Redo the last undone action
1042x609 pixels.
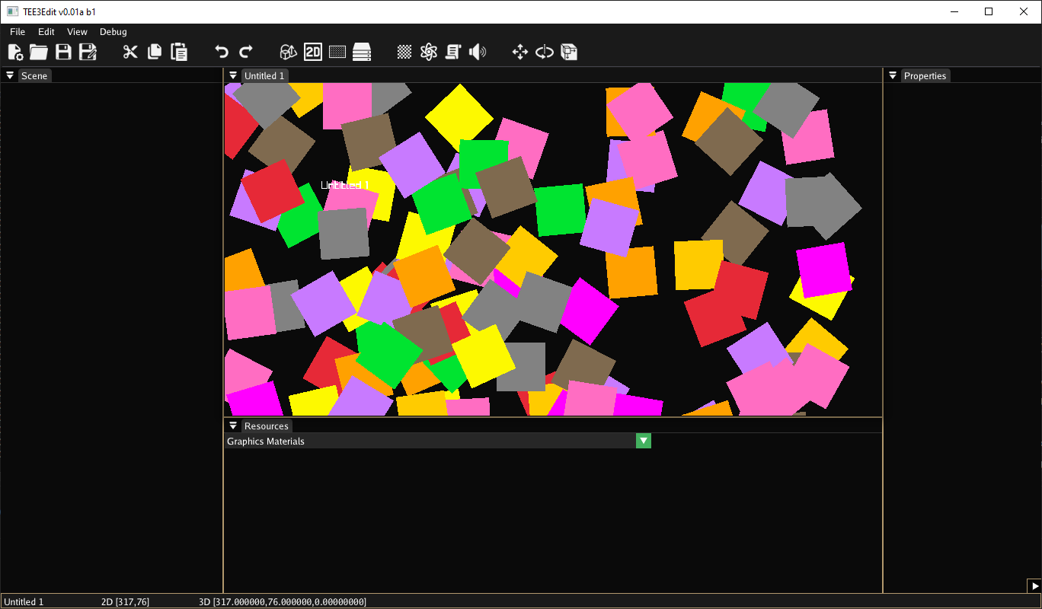(x=245, y=51)
